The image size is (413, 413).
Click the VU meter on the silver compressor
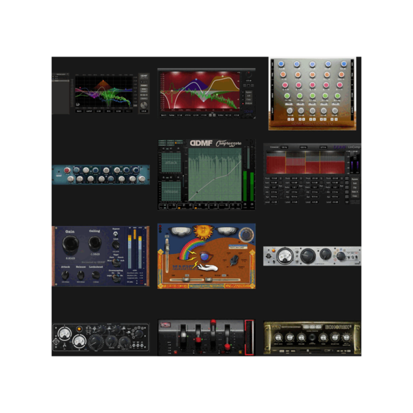coord(285,255)
